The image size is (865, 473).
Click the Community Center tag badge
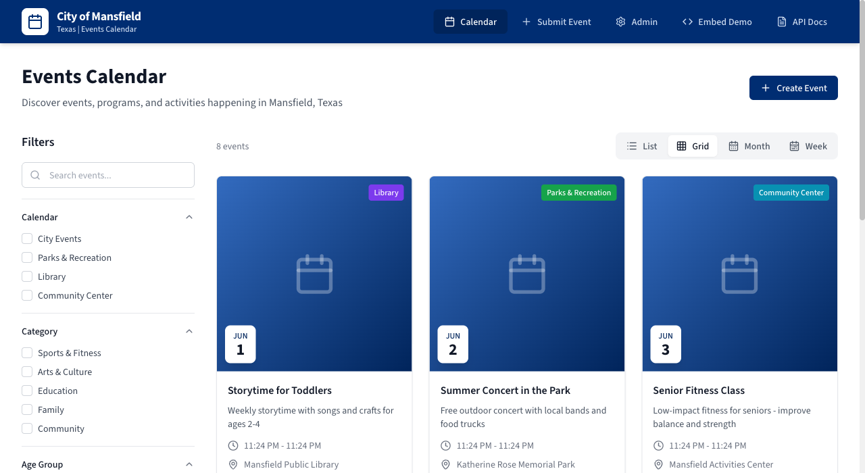pos(791,193)
